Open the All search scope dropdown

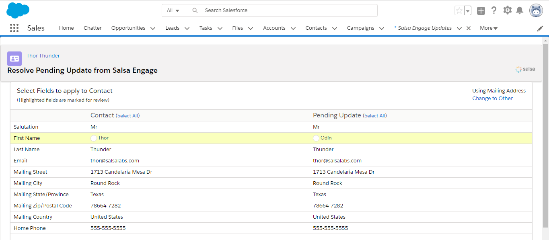click(173, 10)
